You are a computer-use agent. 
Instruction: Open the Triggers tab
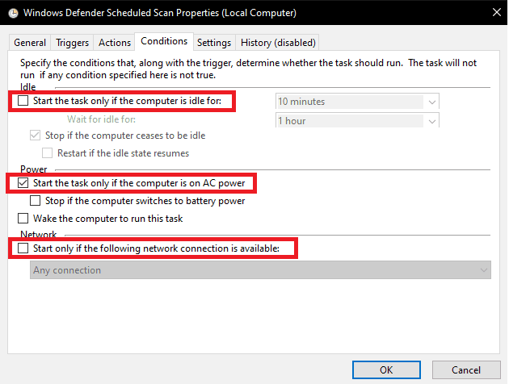click(x=72, y=43)
